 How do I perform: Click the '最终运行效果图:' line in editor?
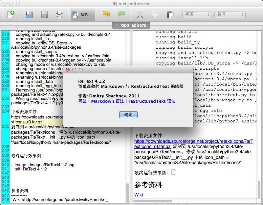[x=27, y=156]
